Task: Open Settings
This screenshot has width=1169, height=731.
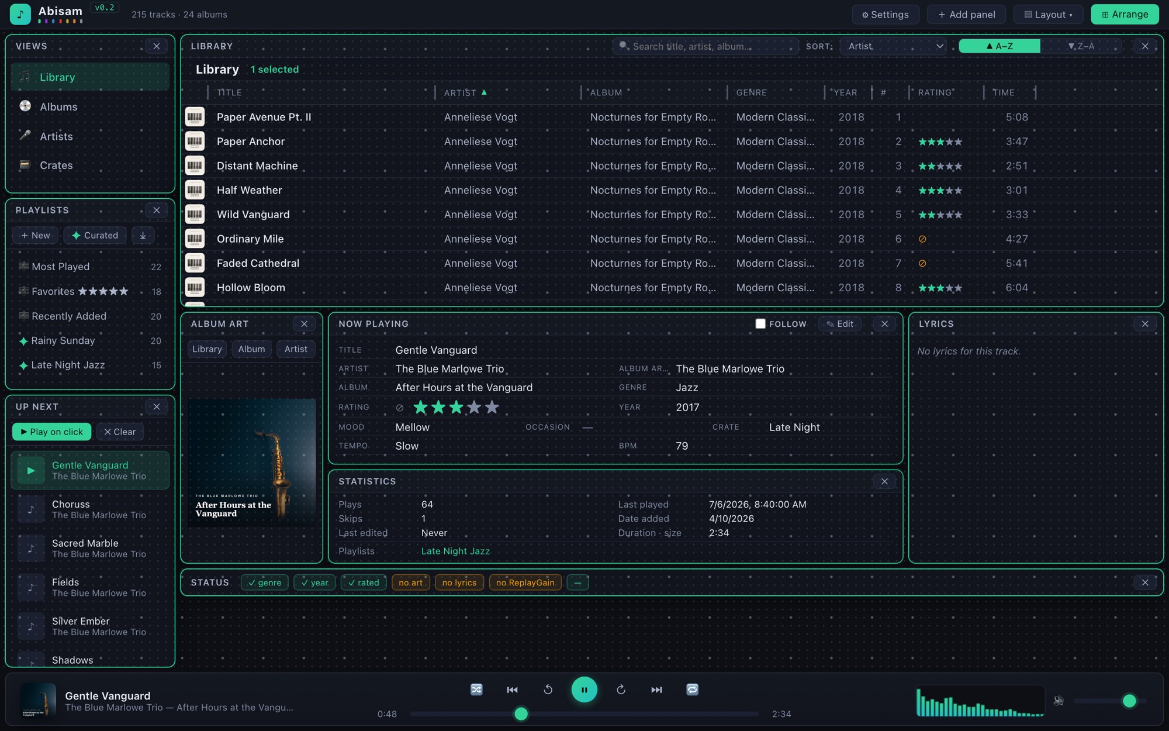Action: [885, 15]
